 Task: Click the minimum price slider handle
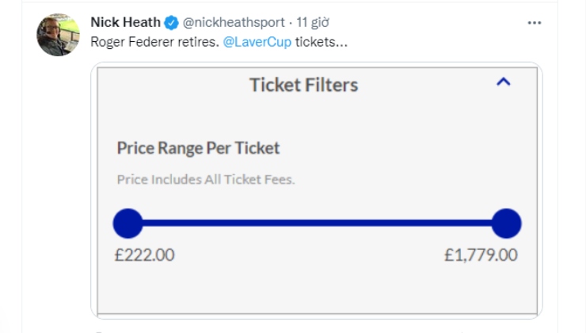point(127,223)
